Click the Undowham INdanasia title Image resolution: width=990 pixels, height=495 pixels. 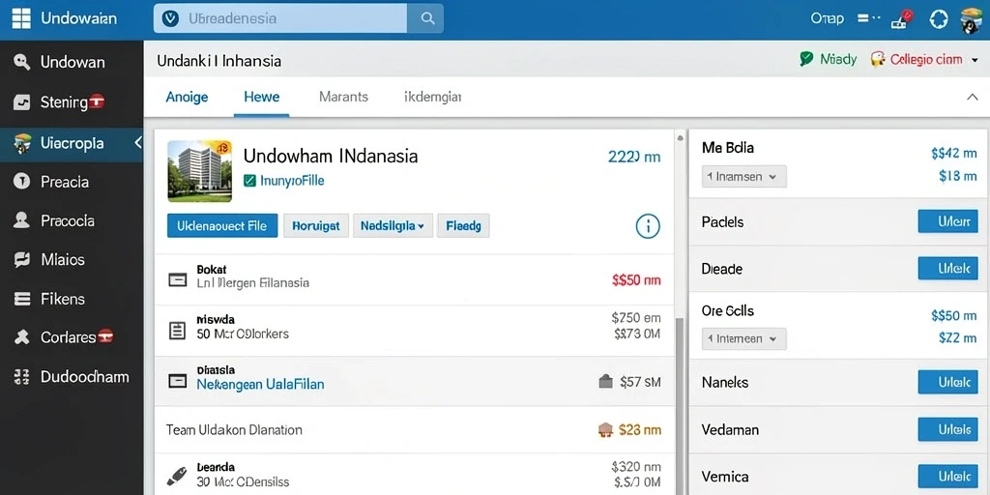coord(331,156)
